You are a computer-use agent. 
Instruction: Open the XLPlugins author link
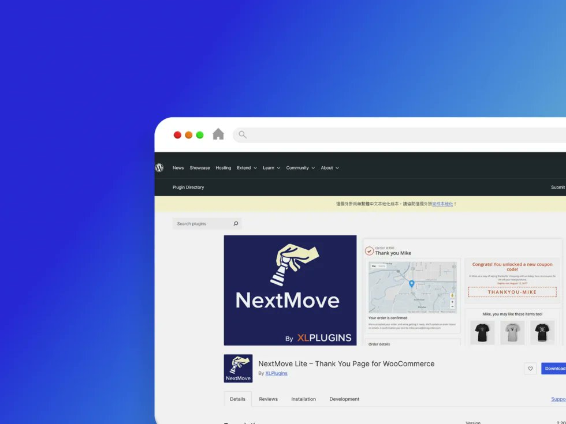coord(276,374)
